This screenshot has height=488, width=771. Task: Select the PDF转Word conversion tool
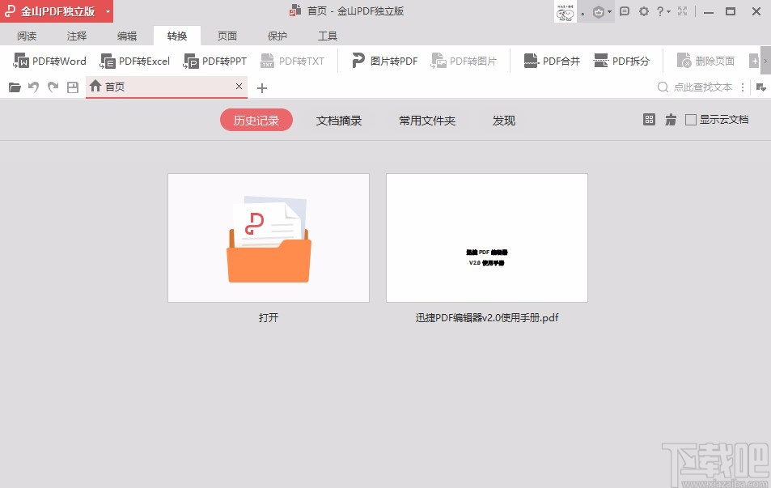coord(49,60)
